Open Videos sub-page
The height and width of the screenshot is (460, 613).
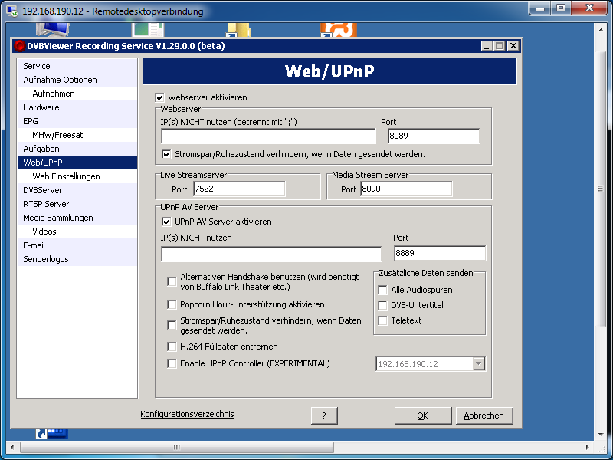pyautogui.click(x=77, y=232)
